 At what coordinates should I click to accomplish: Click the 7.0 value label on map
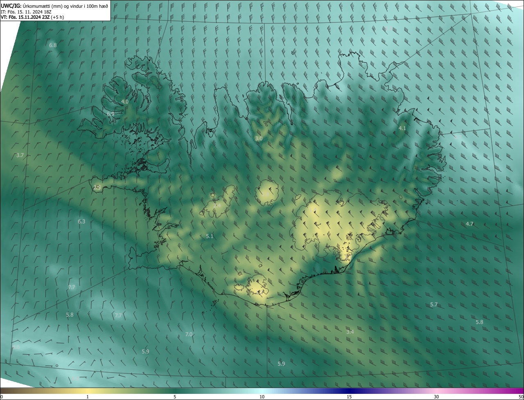click(189, 334)
